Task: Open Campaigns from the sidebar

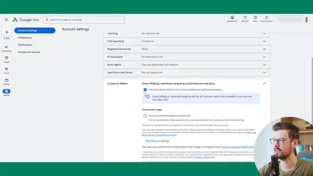Action: point(6,47)
